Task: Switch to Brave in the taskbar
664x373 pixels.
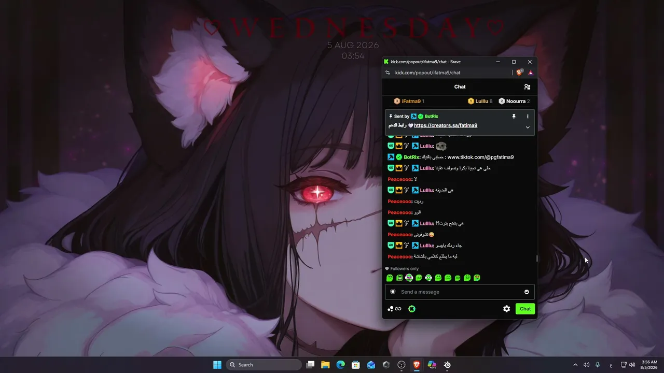Action: [x=417, y=365]
